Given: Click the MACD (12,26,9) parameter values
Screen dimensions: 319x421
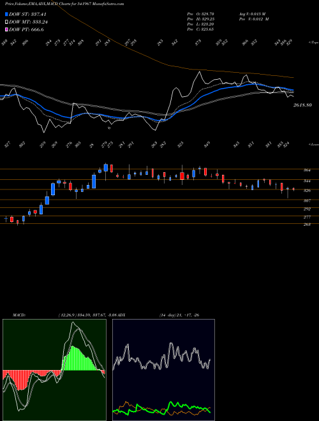Looking at the screenshot, I should coord(87,315).
